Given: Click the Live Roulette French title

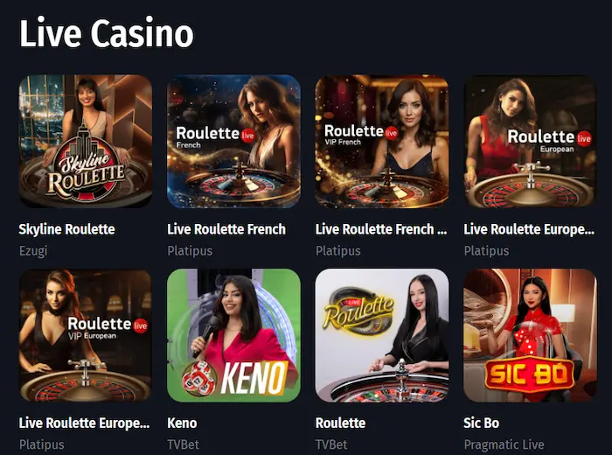Looking at the screenshot, I should (x=226, y=229).
